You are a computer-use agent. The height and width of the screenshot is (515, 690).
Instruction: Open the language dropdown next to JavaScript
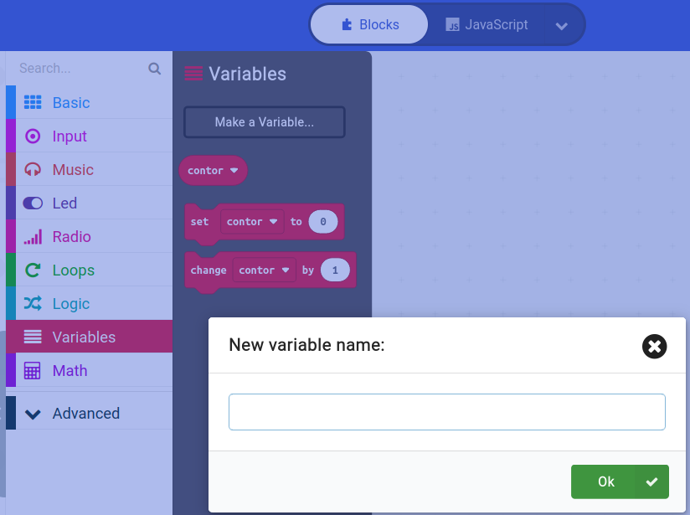(x=562, y=26)
